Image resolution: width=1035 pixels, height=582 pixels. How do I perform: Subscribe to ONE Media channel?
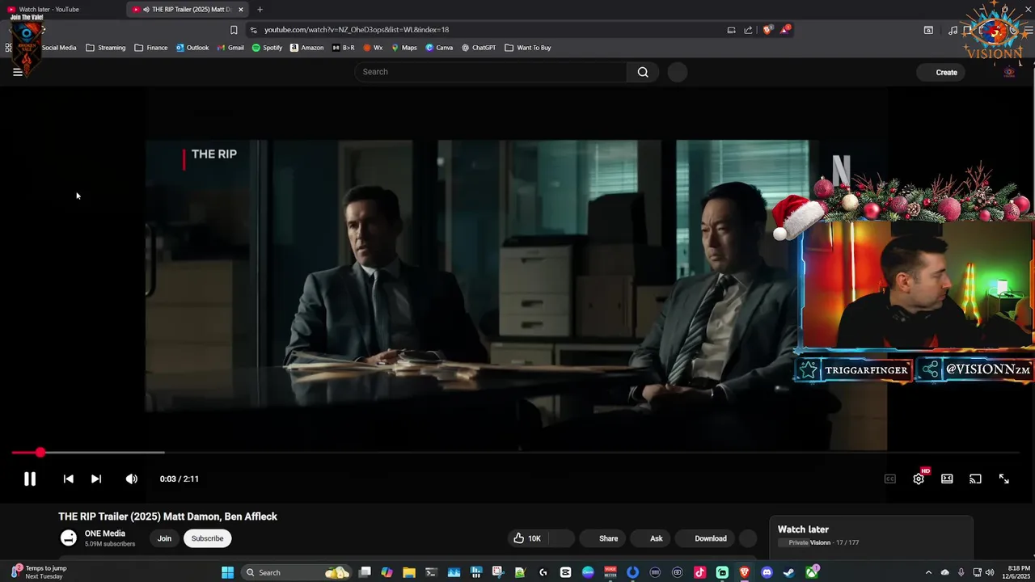pyautogui.click(x=207, y=538)
